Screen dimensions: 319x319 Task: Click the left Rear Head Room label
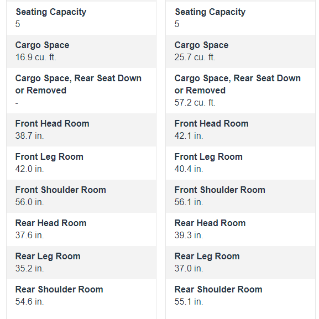coord(51,223)
